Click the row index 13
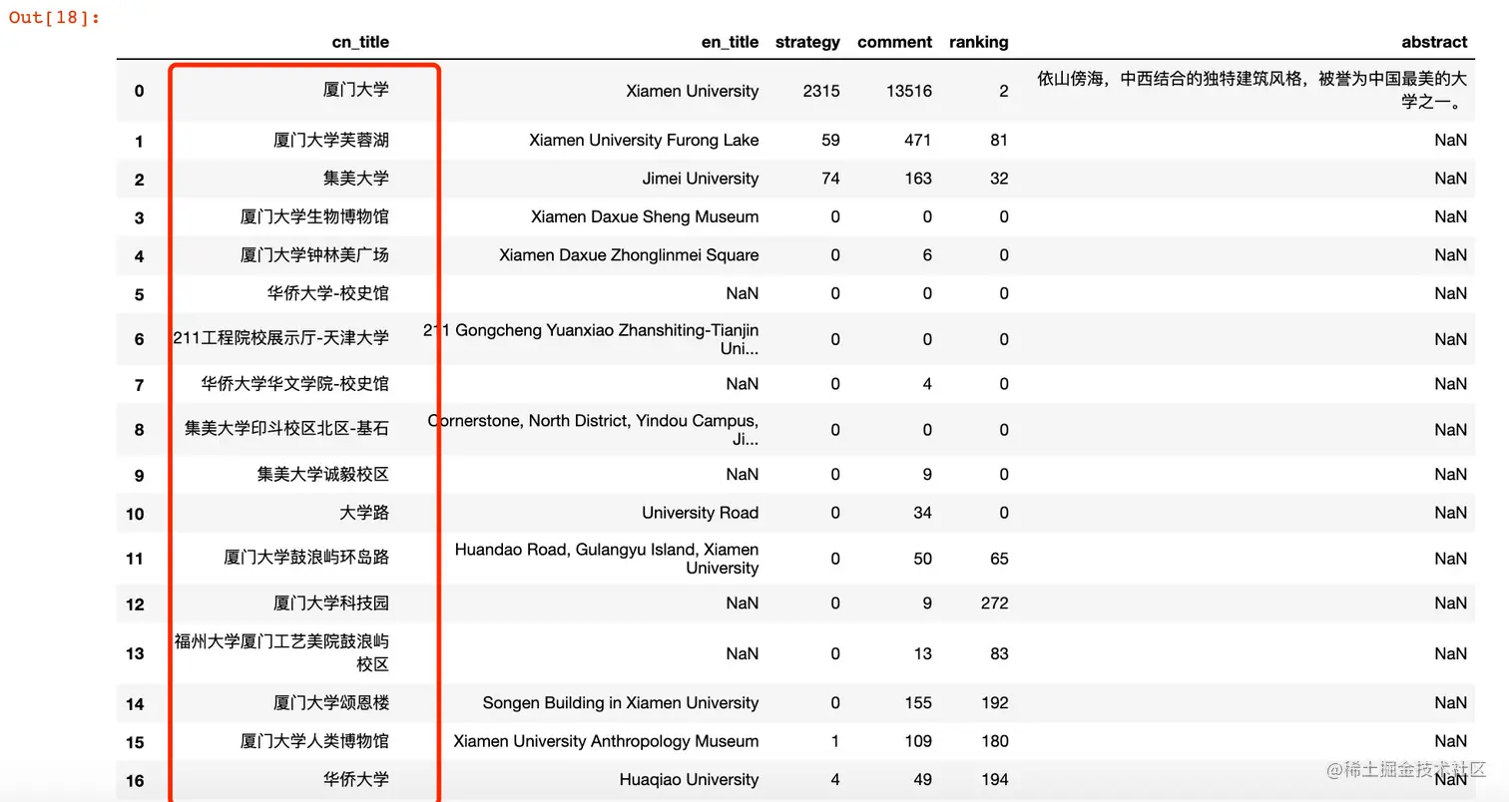The width and height of the screenshot is (1509, 802). [x=135, y=654]
